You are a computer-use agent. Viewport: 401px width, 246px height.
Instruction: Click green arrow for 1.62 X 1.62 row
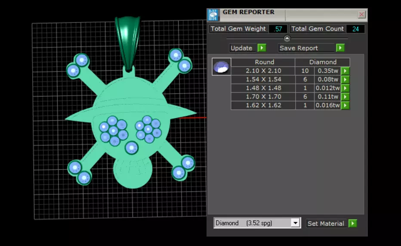pyautogui.click(x=345, y=106)
